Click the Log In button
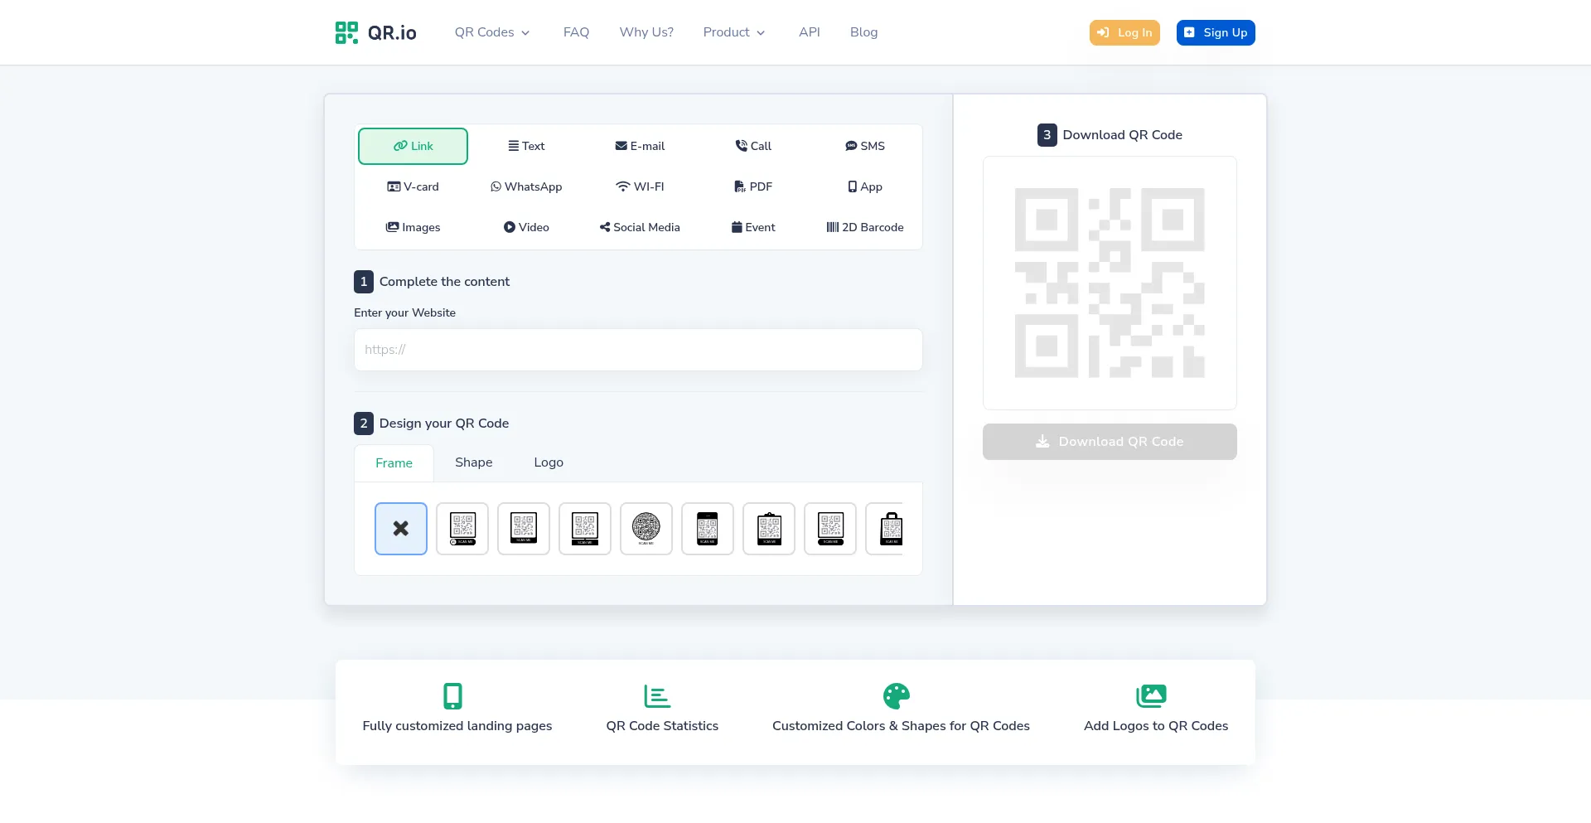Image resolution: width=1591 pixels, height=823 pixels. (1124, 32)
